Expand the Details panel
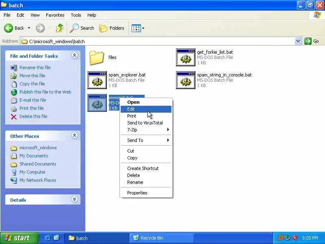This screenshot has height=244, width=325. (x=75, y=199)
